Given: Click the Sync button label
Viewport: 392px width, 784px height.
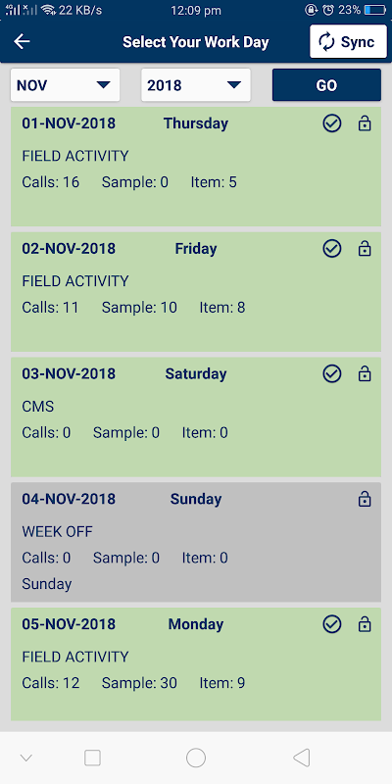Looking at the screenshot, I should point(358,42).
